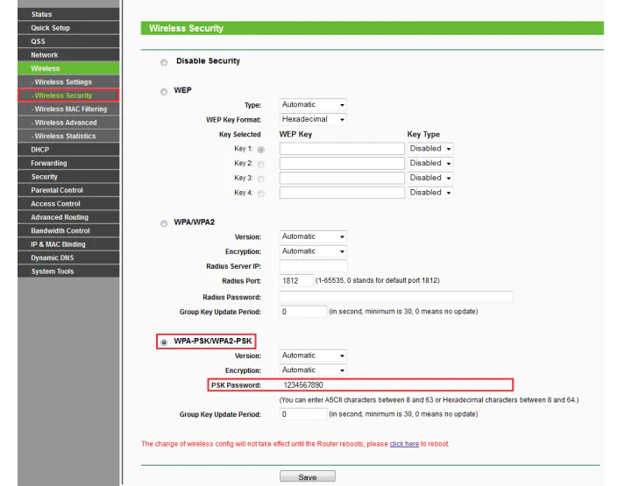This screenshot has width=625, height=486.
Task: Choose the WEP security radio option
Action: [164, 91]
